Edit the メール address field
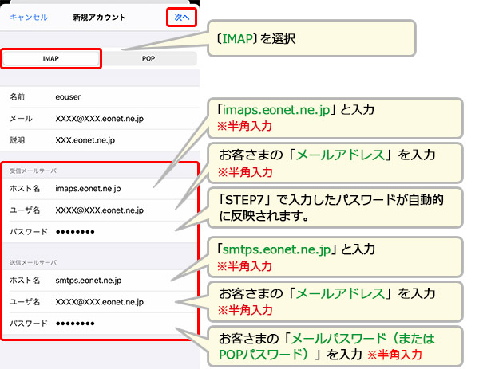The image size is (479, 369). [x=101, y=118]
